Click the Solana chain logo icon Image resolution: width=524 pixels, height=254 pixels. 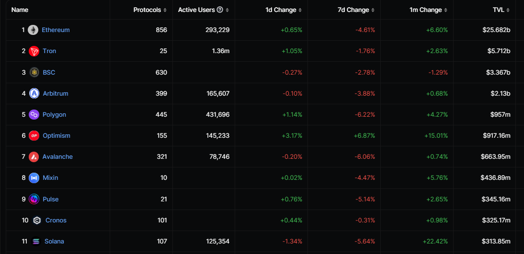tap(35, 241)
